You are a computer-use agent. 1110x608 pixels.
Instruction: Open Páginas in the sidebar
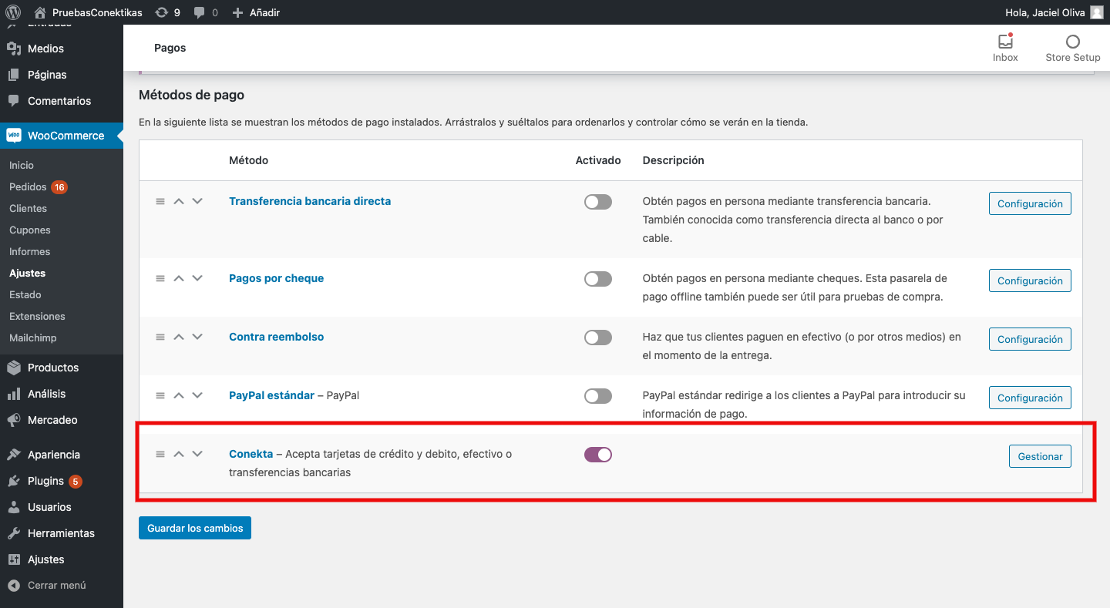(62, 75)
